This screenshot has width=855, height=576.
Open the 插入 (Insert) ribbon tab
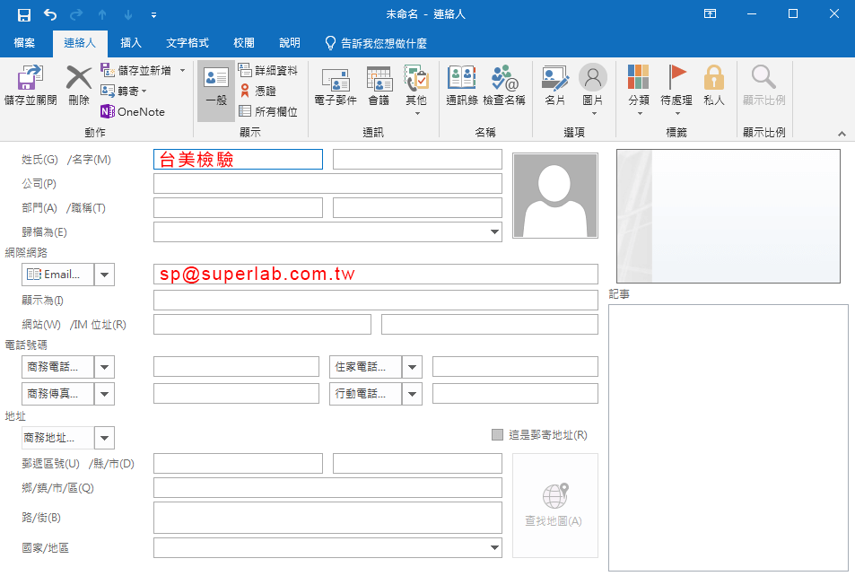point(131,43)
